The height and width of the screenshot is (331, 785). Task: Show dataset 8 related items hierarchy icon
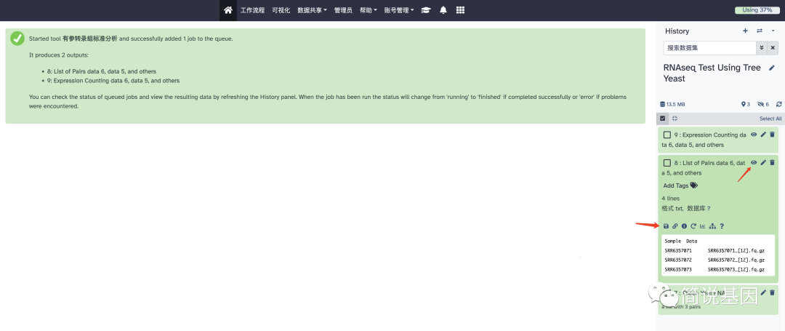point(713,226)
